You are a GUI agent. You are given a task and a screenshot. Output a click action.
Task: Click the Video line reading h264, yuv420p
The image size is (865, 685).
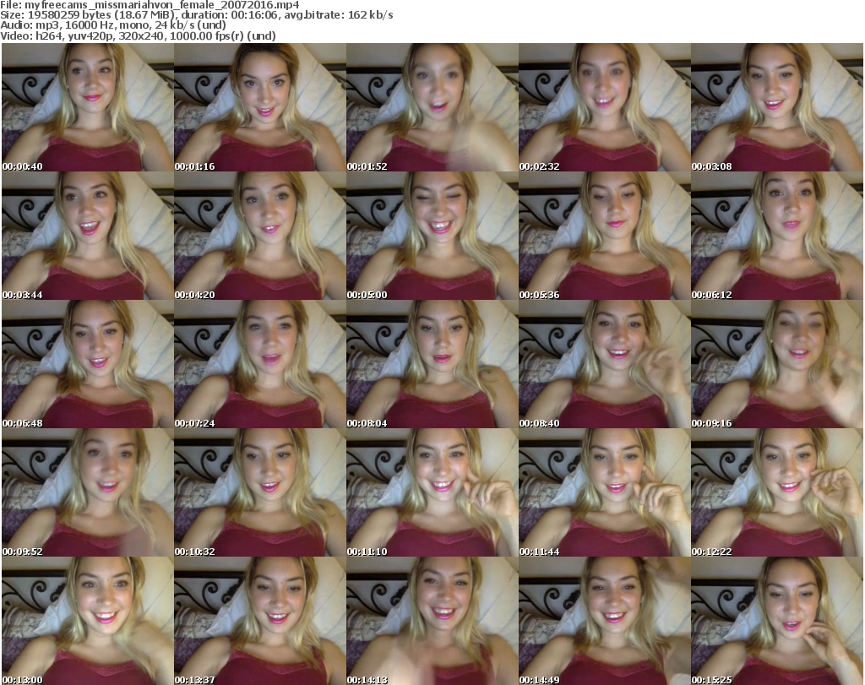click(x=138, y=35)
